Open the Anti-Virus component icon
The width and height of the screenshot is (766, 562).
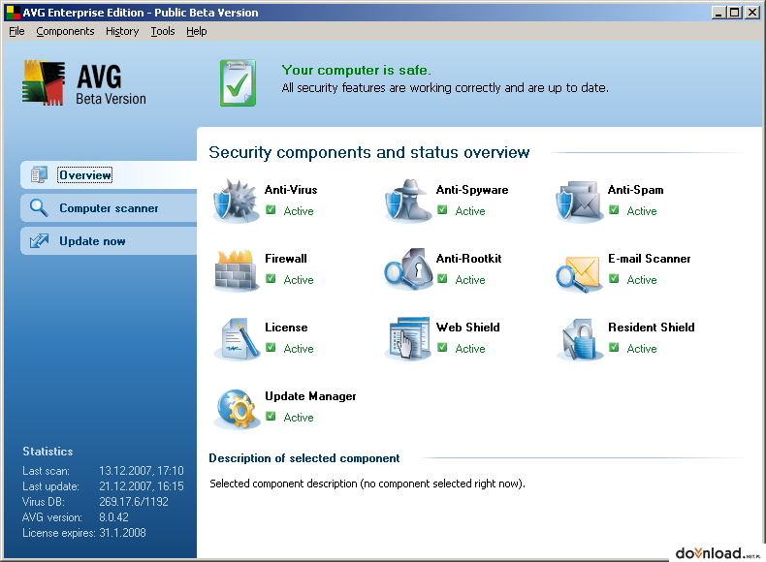pos(236,201)
